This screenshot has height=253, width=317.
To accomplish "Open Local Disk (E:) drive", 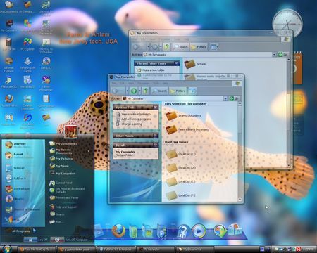I will coord(181,181).
